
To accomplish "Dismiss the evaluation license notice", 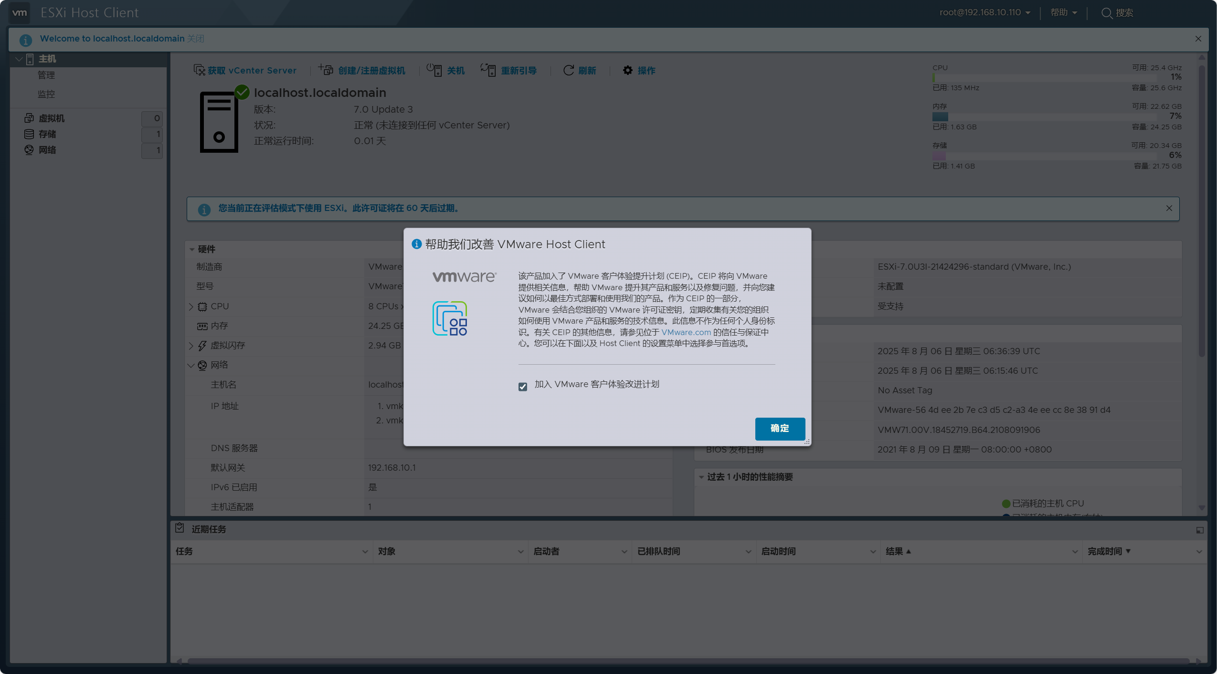I will click(1169, 208).
